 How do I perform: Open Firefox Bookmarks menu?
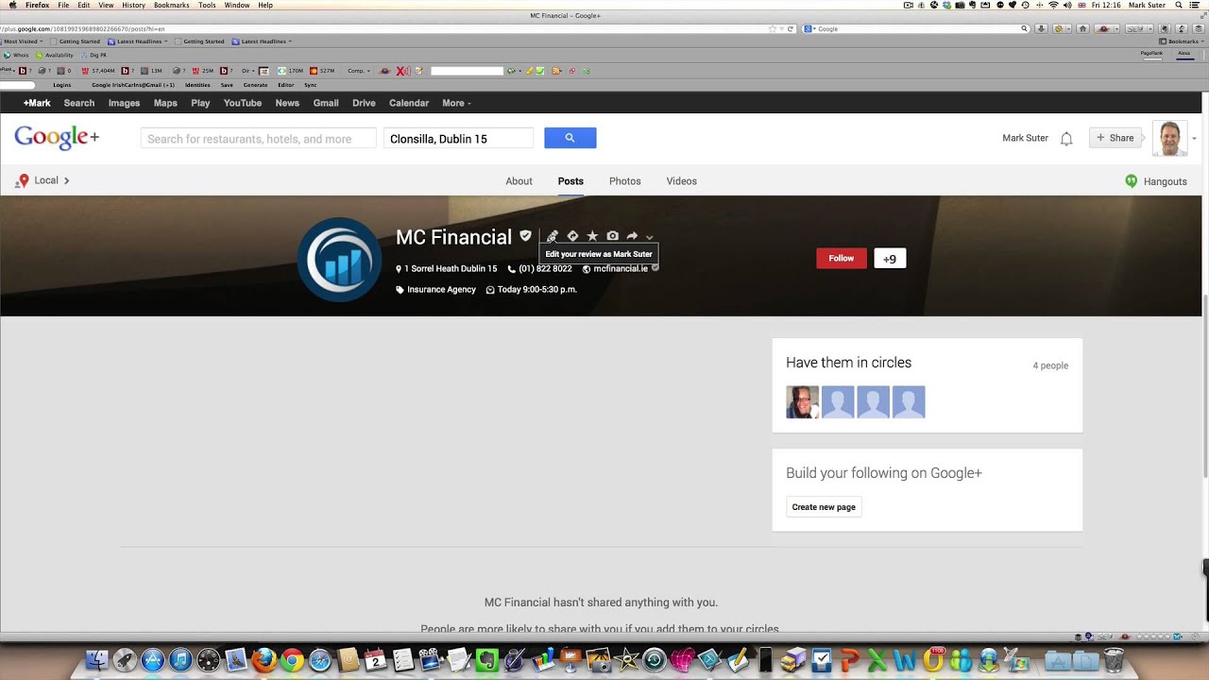click(172, 5)
